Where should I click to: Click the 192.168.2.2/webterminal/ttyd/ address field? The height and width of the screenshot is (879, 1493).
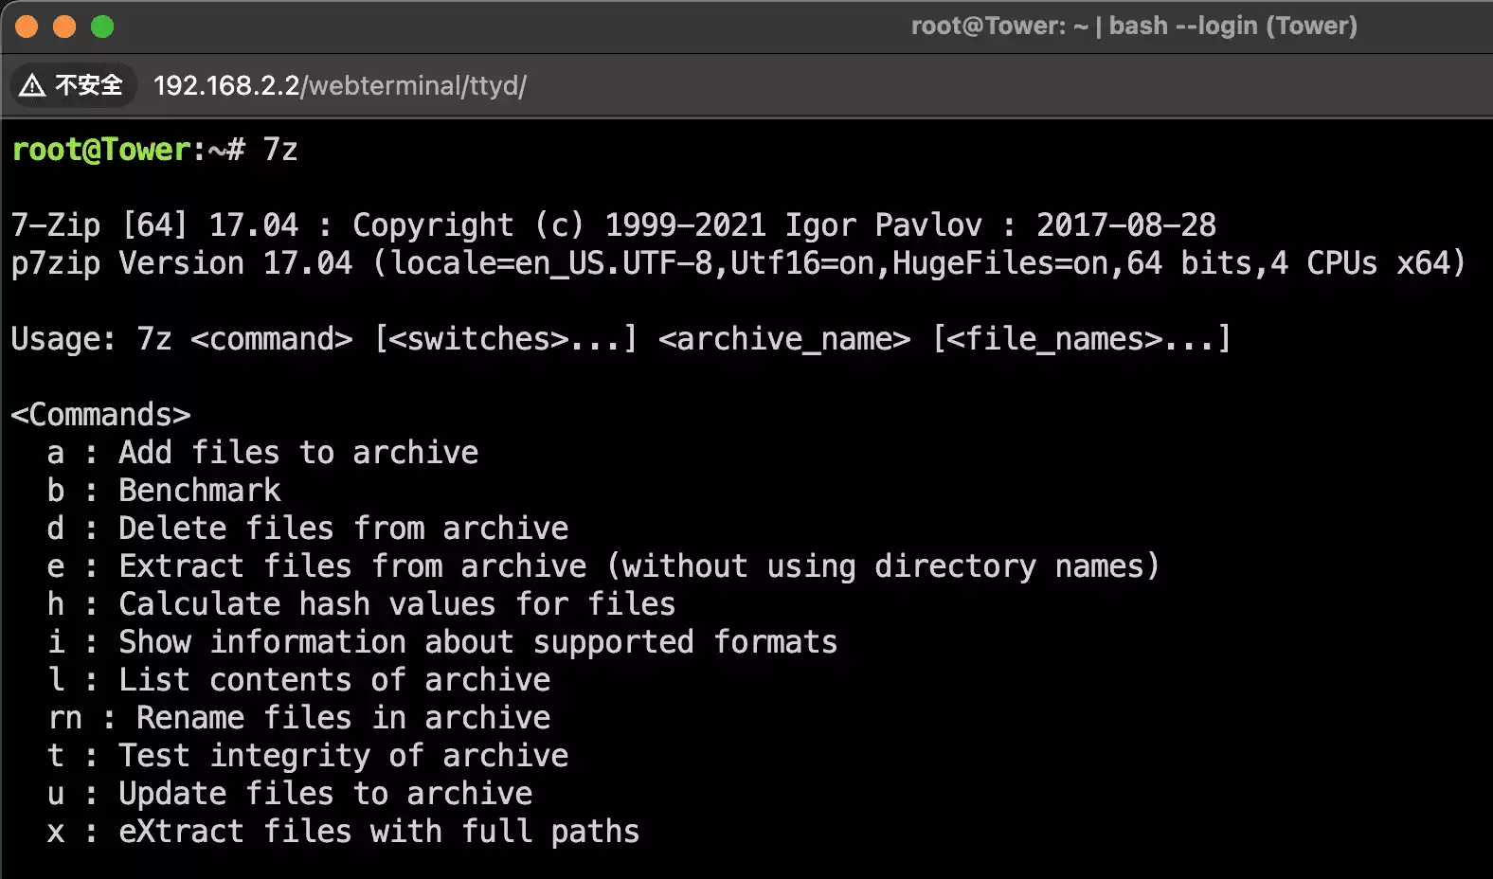pyautogui.click(x=339, y=85)
